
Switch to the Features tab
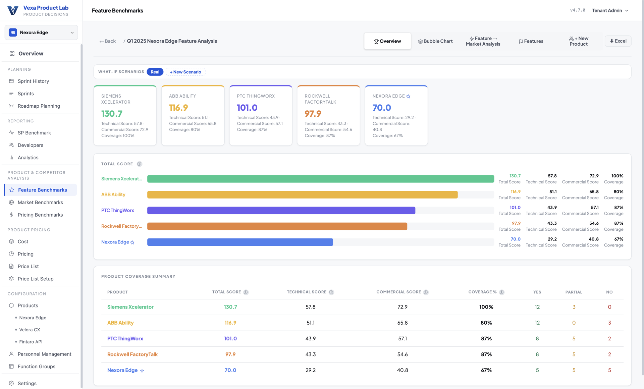point(531,41)
